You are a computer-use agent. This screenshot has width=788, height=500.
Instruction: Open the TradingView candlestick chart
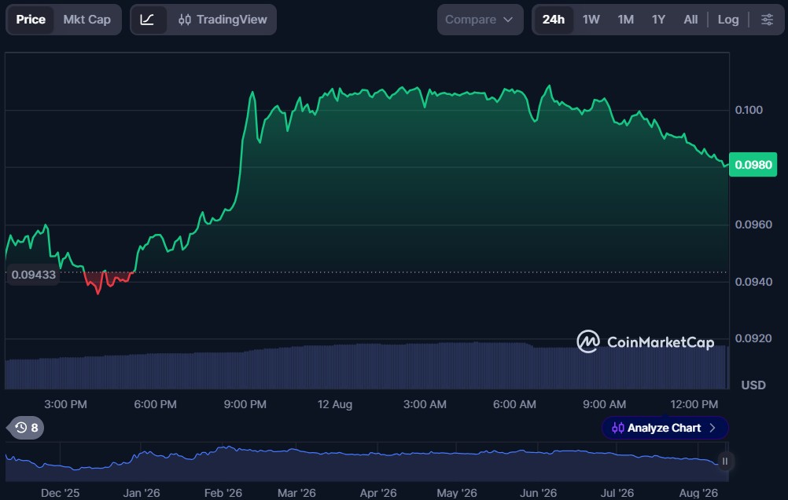pyautogui.click(x=223, y=20)
